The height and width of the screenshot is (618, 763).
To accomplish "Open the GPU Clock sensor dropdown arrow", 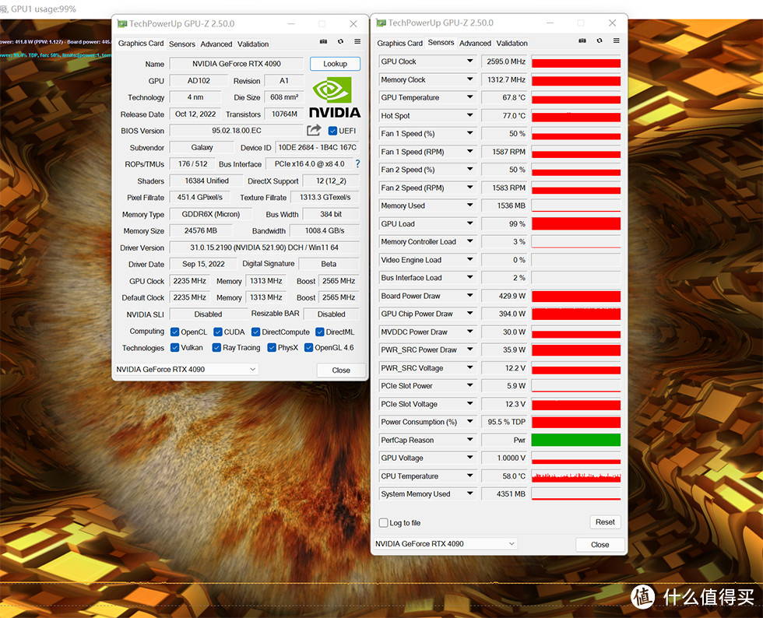I will [x=469, y=61].
